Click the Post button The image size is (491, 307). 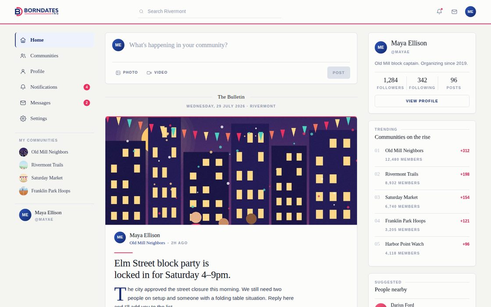[x=338, y=73]
